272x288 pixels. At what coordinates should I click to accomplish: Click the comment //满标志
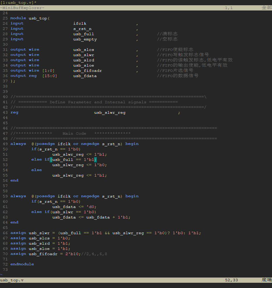pos(167,34)
